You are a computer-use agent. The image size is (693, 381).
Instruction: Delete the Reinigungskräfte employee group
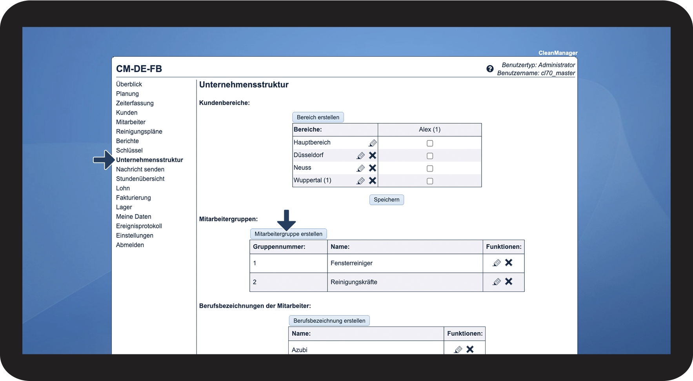509,281
